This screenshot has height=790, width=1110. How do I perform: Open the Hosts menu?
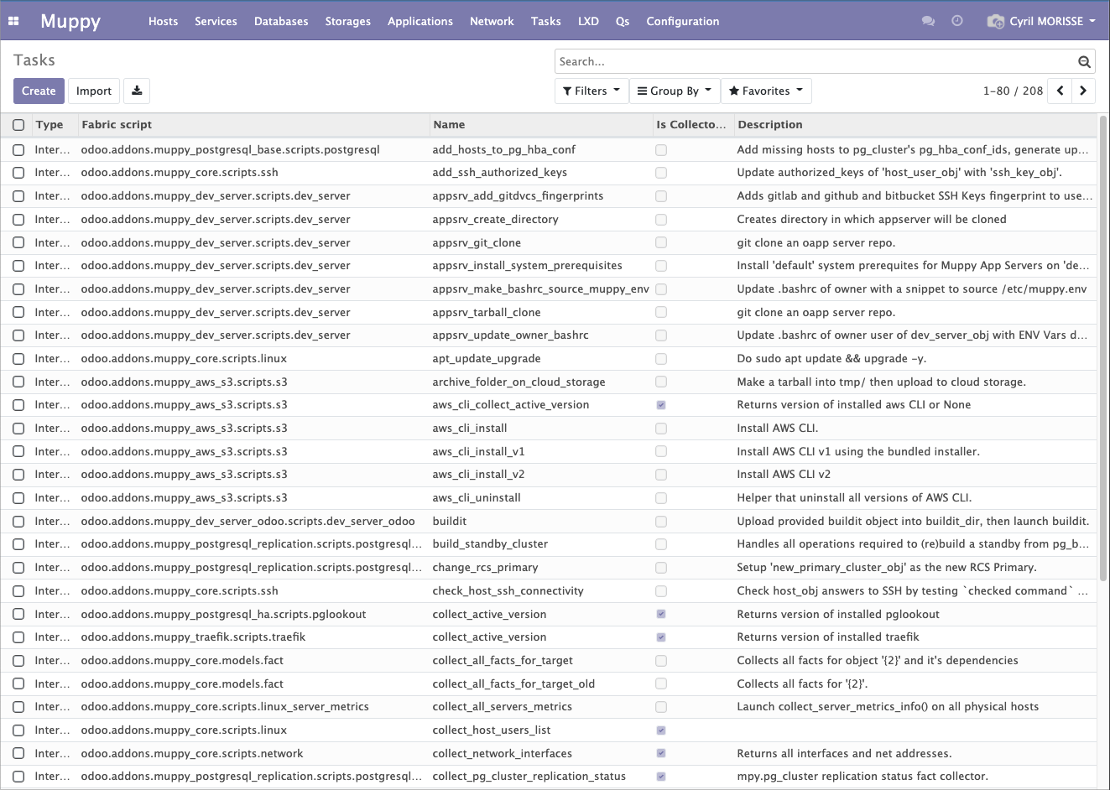click(163, 21)
